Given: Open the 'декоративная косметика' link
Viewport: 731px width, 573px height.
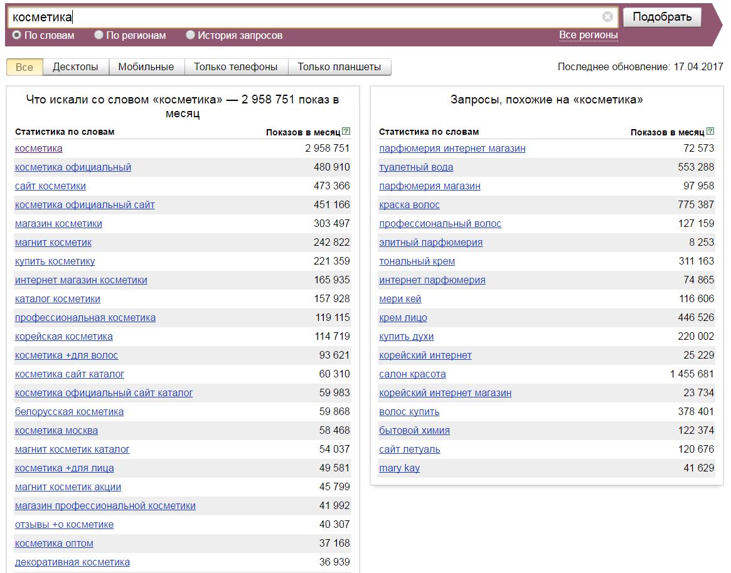Looking at the screenshot, I should 72,562.
